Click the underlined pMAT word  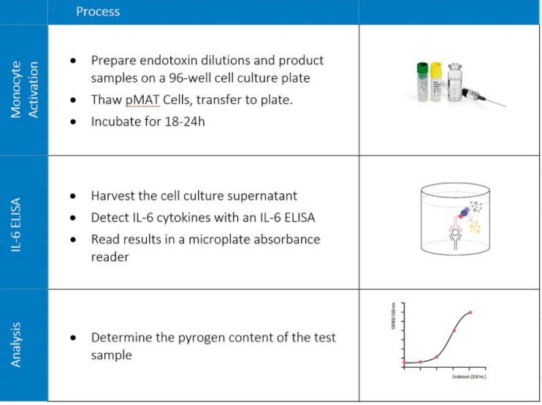[142, 99]
